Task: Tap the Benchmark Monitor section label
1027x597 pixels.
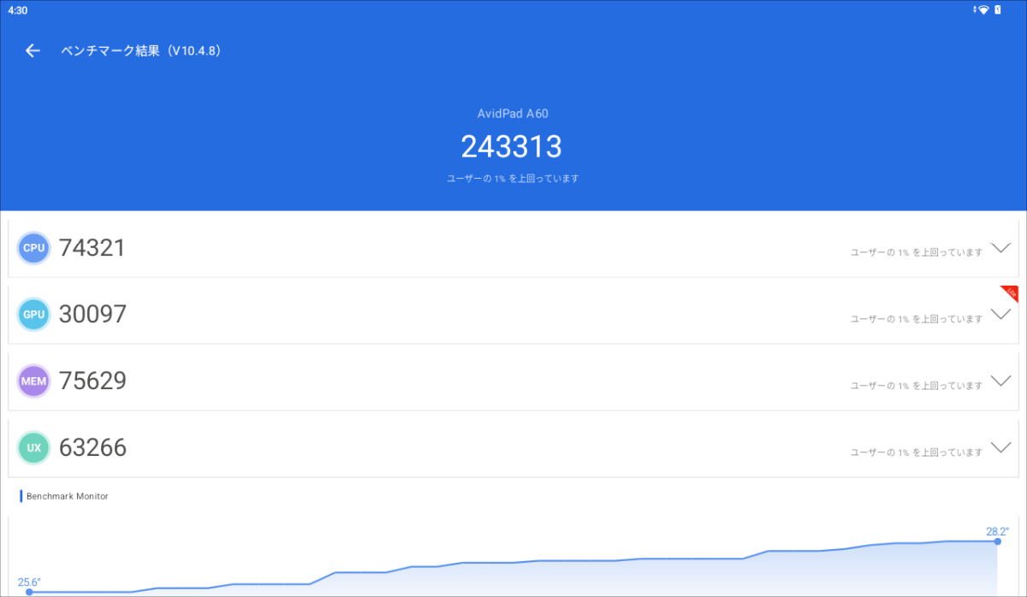Action: 68,496
